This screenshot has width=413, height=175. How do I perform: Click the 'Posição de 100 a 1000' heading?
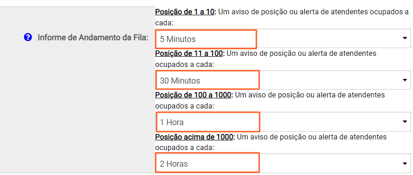click(x=193, y=95)
